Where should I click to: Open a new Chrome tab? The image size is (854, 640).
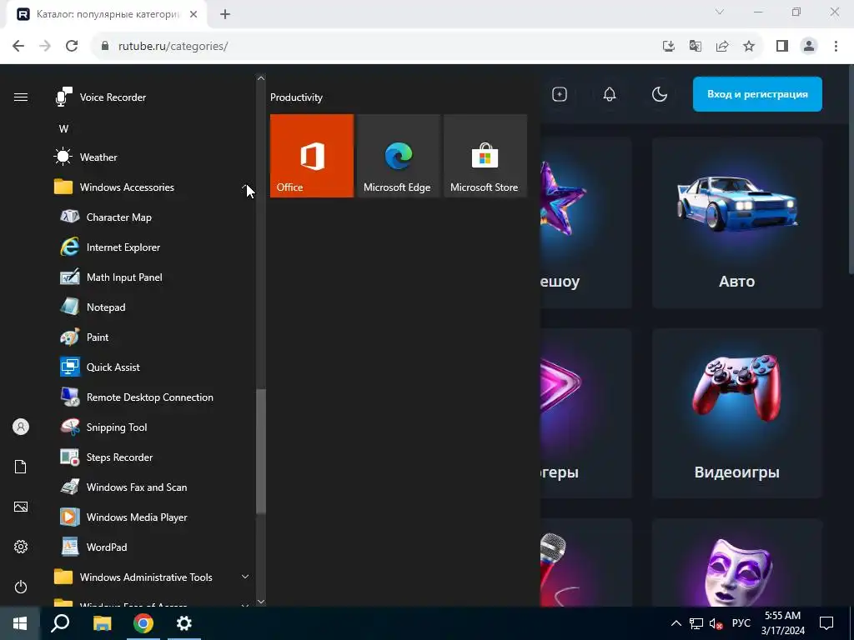pos(225,14)
